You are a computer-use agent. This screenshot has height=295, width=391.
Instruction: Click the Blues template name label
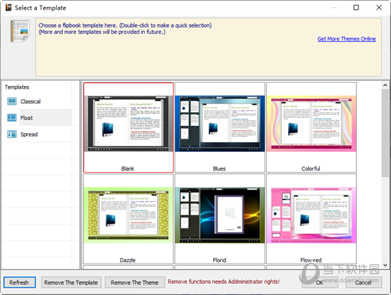click(x=219, y=169)
